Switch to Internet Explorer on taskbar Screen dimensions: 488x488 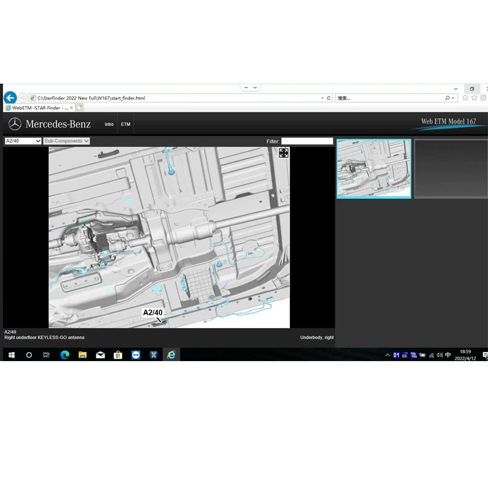[171, 355]
